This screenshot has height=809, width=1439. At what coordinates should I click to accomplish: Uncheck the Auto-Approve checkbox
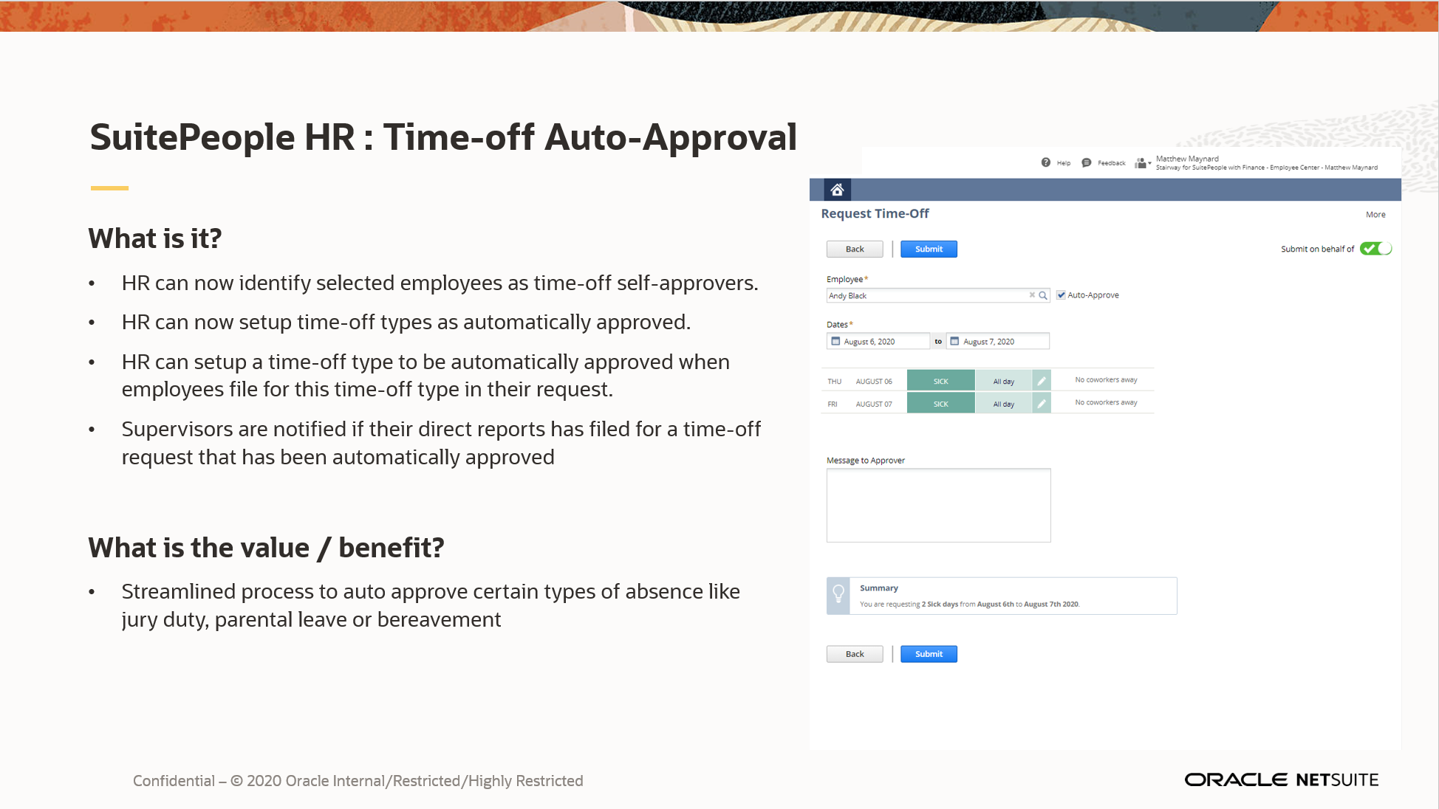coord(1061,295)
